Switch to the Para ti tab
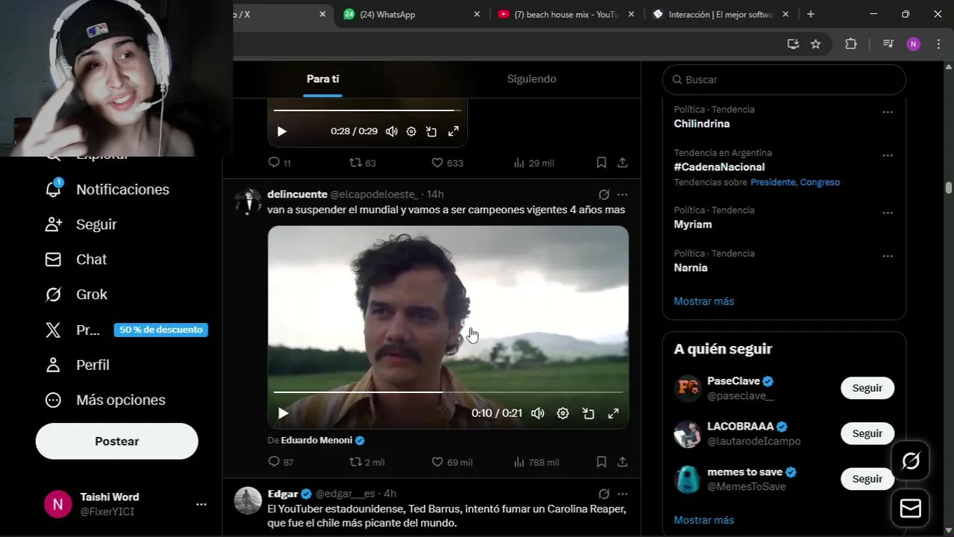The image size is (954, 537). [322, 79]
